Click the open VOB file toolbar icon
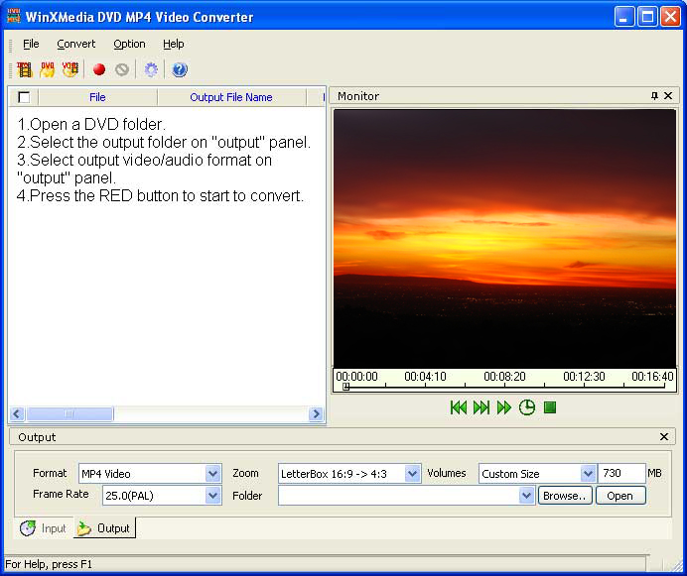 [70, 69]
